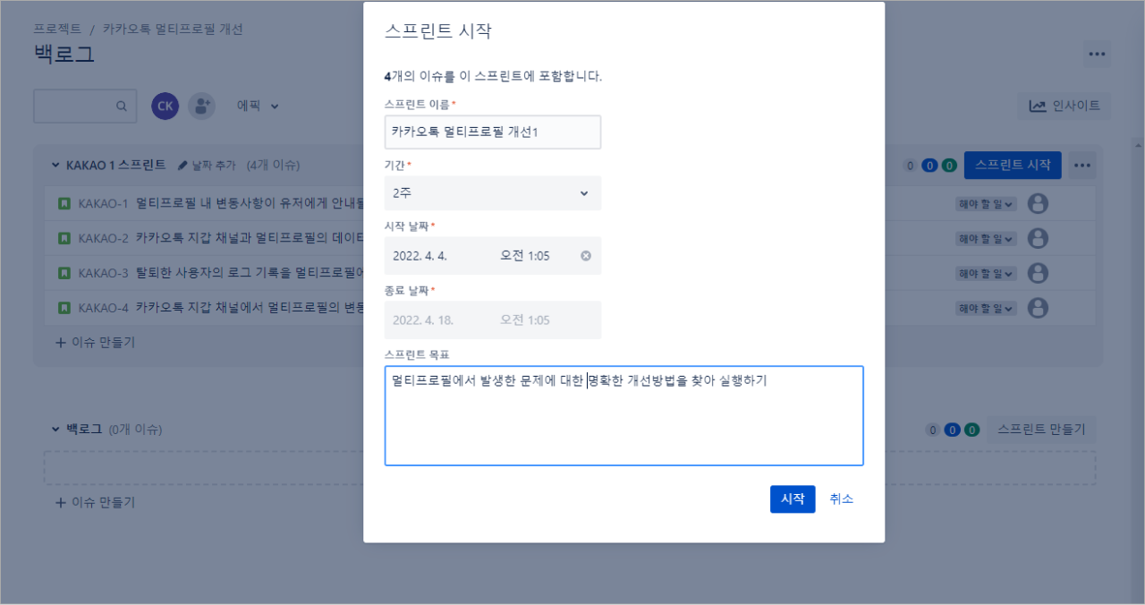This screenshot has width=1145, height=605.
Task: Click the story icon of KAKAO-3
Action: (64, 273)
